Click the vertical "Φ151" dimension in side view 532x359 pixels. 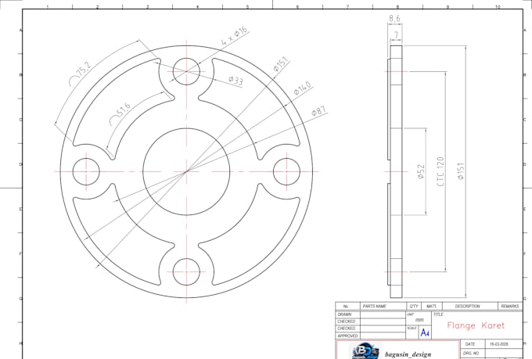460,171
